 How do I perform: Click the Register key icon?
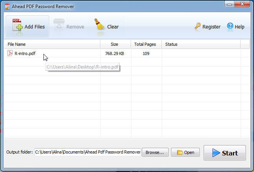(x=198, y=26)
